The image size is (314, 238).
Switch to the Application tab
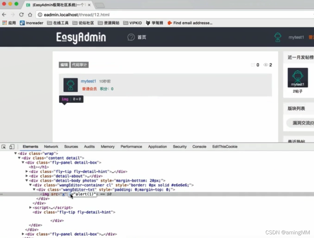pyautogui.click(x=157, y=147)
